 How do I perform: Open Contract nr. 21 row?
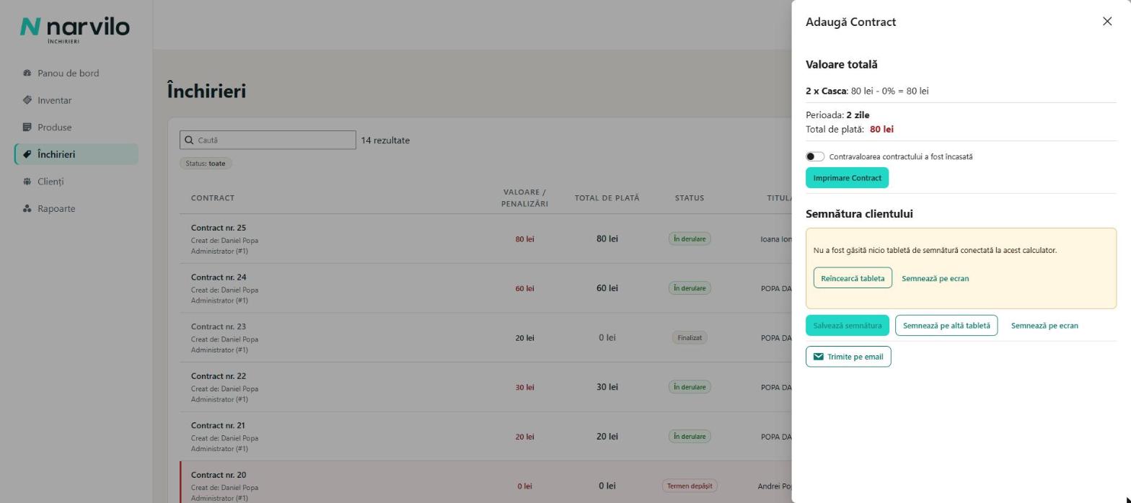tap(485, 437)
